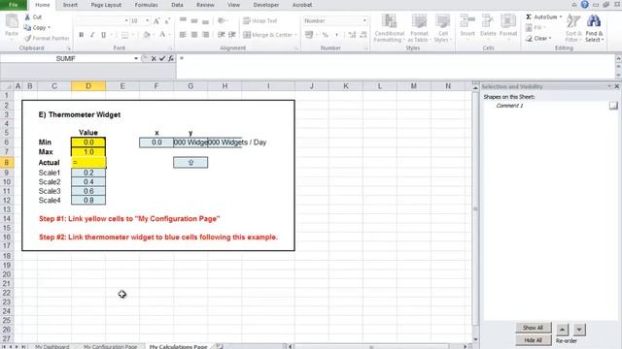Toggle Underline formatting

(104, 35)
